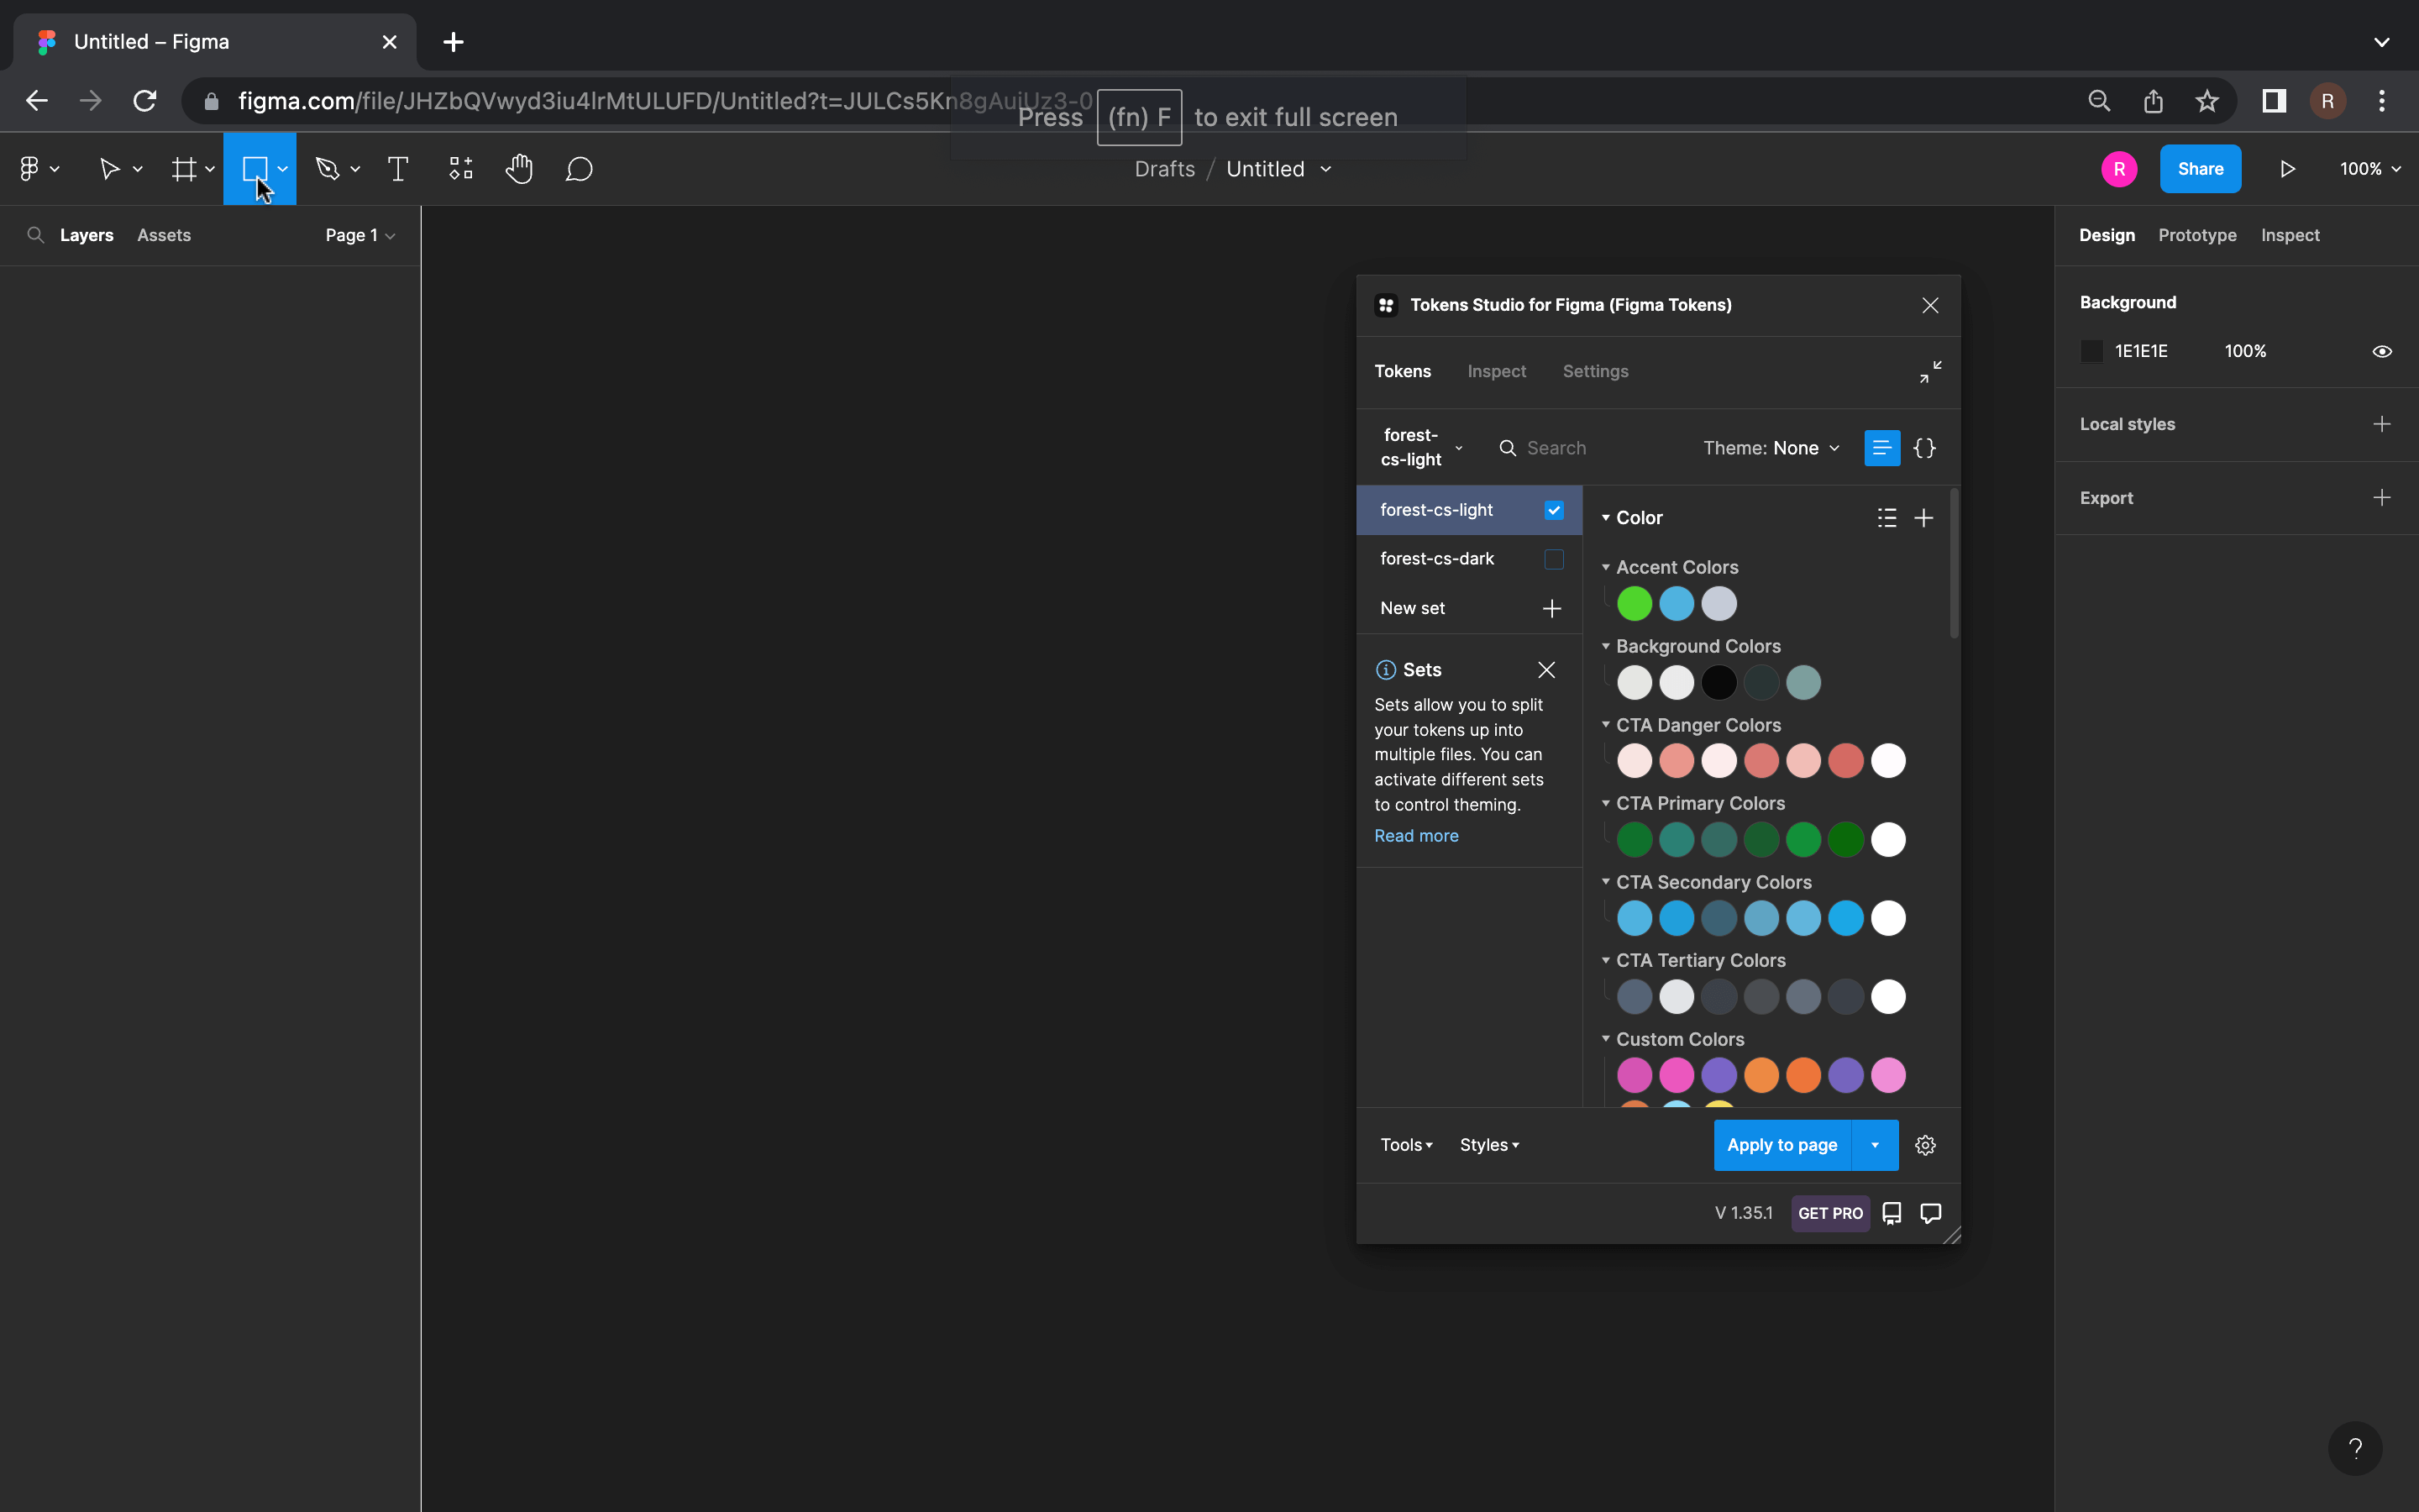Collapse the Color token group
This screenshot has width=2419, height=1512.
point(1605,518)
